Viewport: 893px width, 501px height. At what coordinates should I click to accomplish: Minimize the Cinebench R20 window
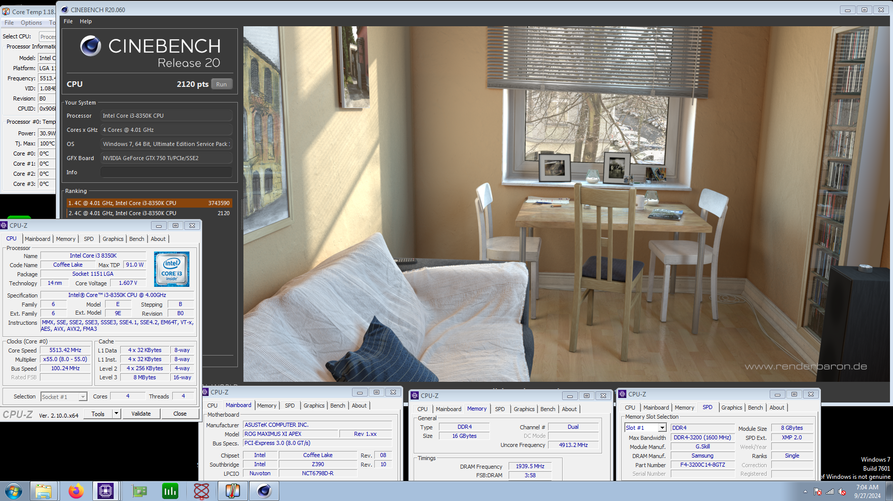point(848,10)
